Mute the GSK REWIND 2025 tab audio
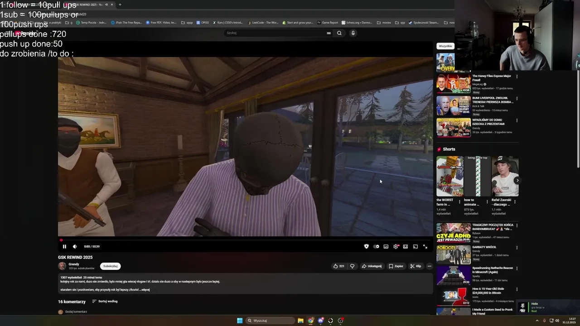Image resolution: width=580 pixels, height=326 pixels. tap(106, 5)
